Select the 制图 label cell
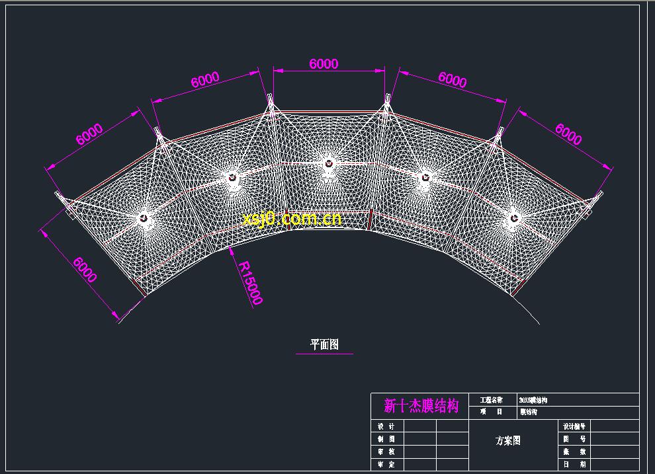 click(x=386, y=439)
